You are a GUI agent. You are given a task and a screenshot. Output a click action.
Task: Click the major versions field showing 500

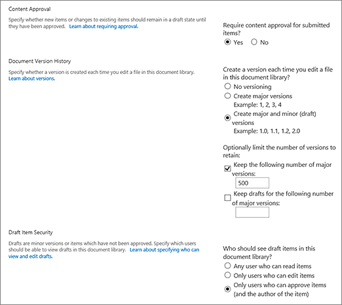tap(252, 183)
